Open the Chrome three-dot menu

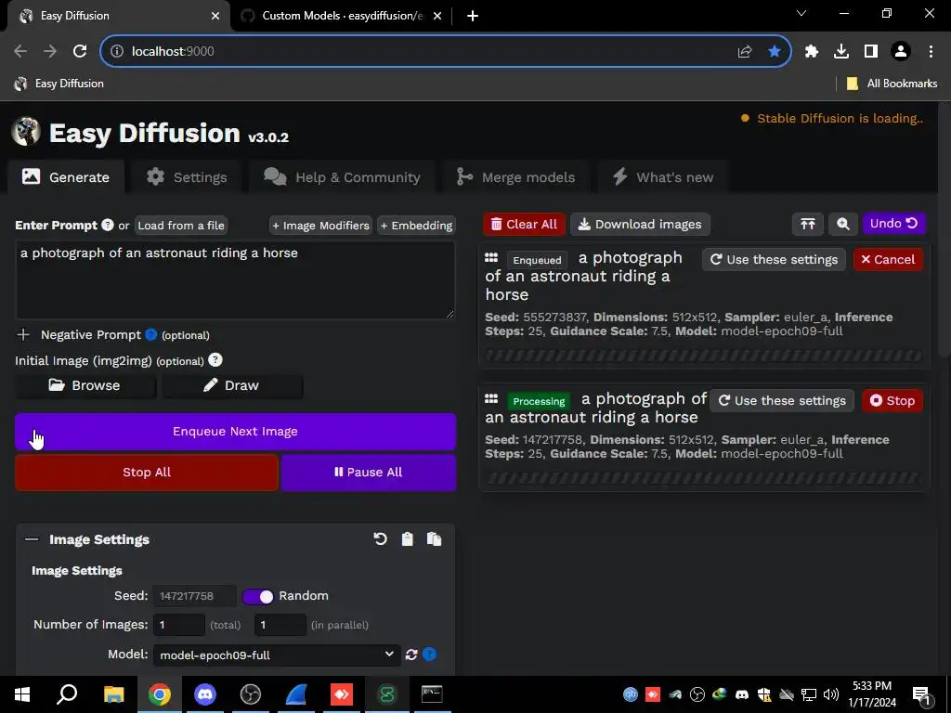tap(931, 52)
